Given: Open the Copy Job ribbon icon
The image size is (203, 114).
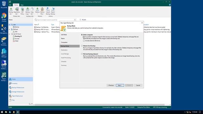Looking at the screenshot, I should tap(32, 11).
